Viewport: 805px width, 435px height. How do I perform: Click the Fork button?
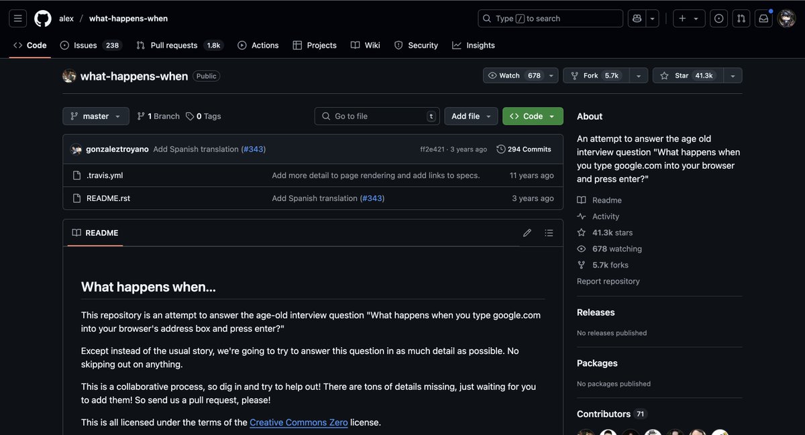coord(596,76)
